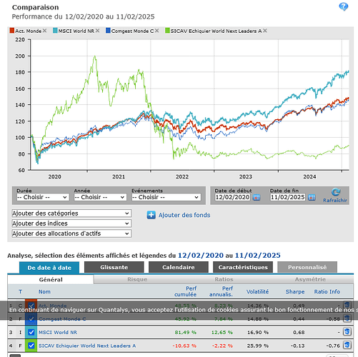Open the Evénements dropdown
358x357 pixels.
(166, 197)
